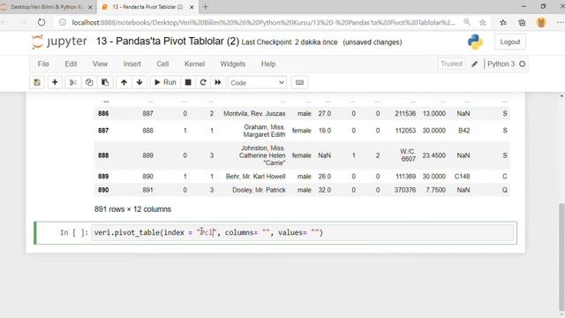Move selected cell up arrow

tap(124, 82)
